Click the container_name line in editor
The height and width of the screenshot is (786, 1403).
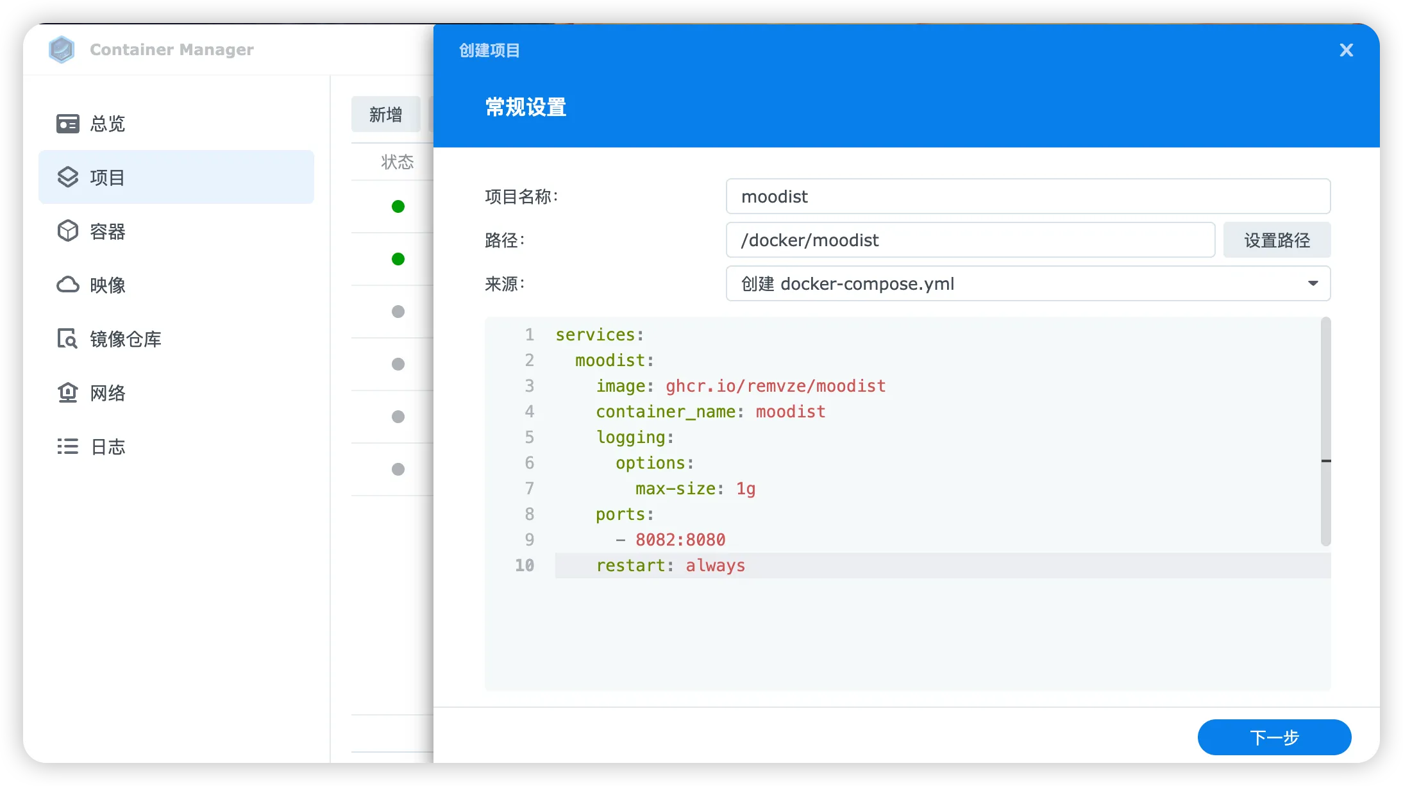click(710, 412)
